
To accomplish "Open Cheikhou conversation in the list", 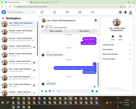I will coord(18,93).
